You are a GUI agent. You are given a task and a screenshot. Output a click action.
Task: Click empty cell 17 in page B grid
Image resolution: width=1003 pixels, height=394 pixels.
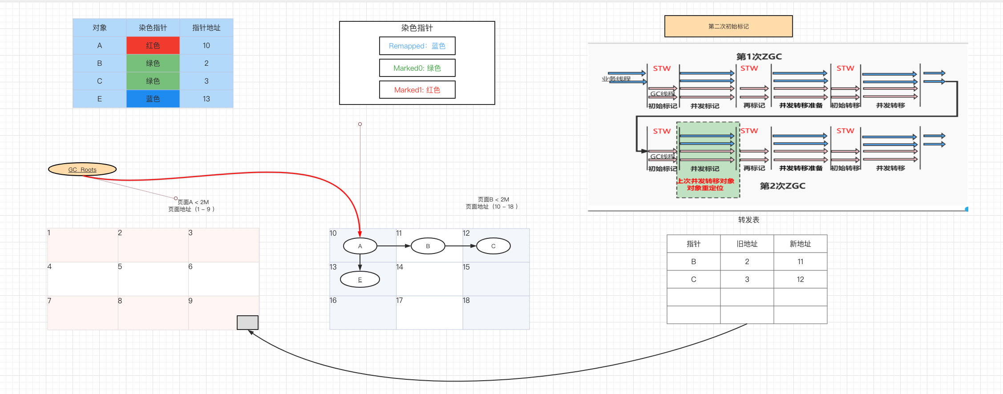[x=429, y=314]
